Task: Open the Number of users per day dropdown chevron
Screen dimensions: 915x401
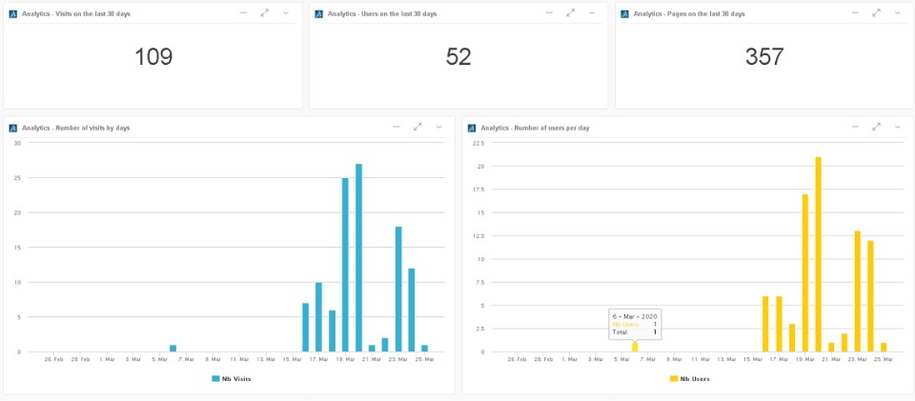Action: (x=897, y=127)
